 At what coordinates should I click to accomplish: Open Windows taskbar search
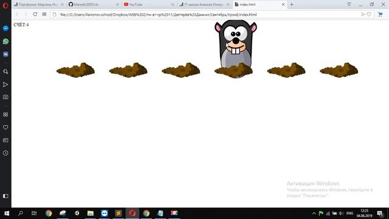click(21, 214)
